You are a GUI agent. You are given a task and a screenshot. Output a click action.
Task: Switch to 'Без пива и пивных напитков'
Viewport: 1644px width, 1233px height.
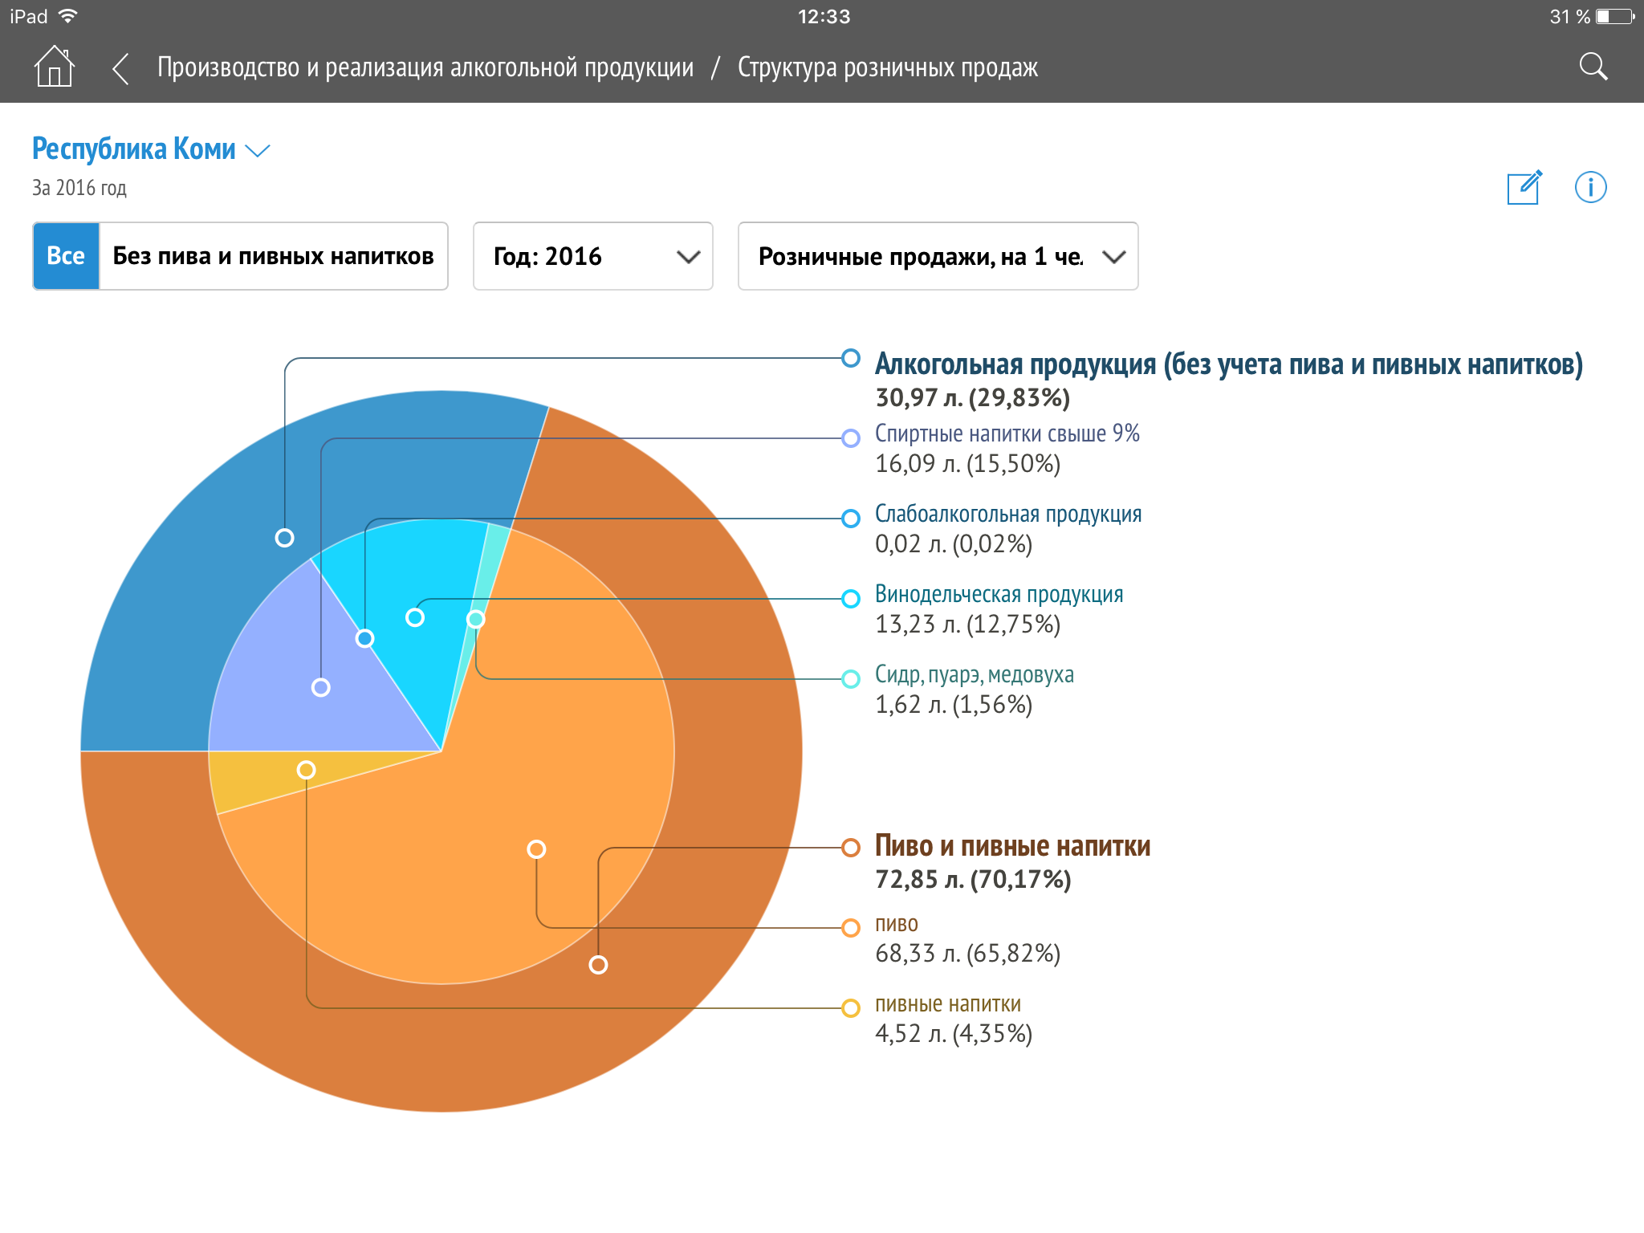click(x=273, y=256)
